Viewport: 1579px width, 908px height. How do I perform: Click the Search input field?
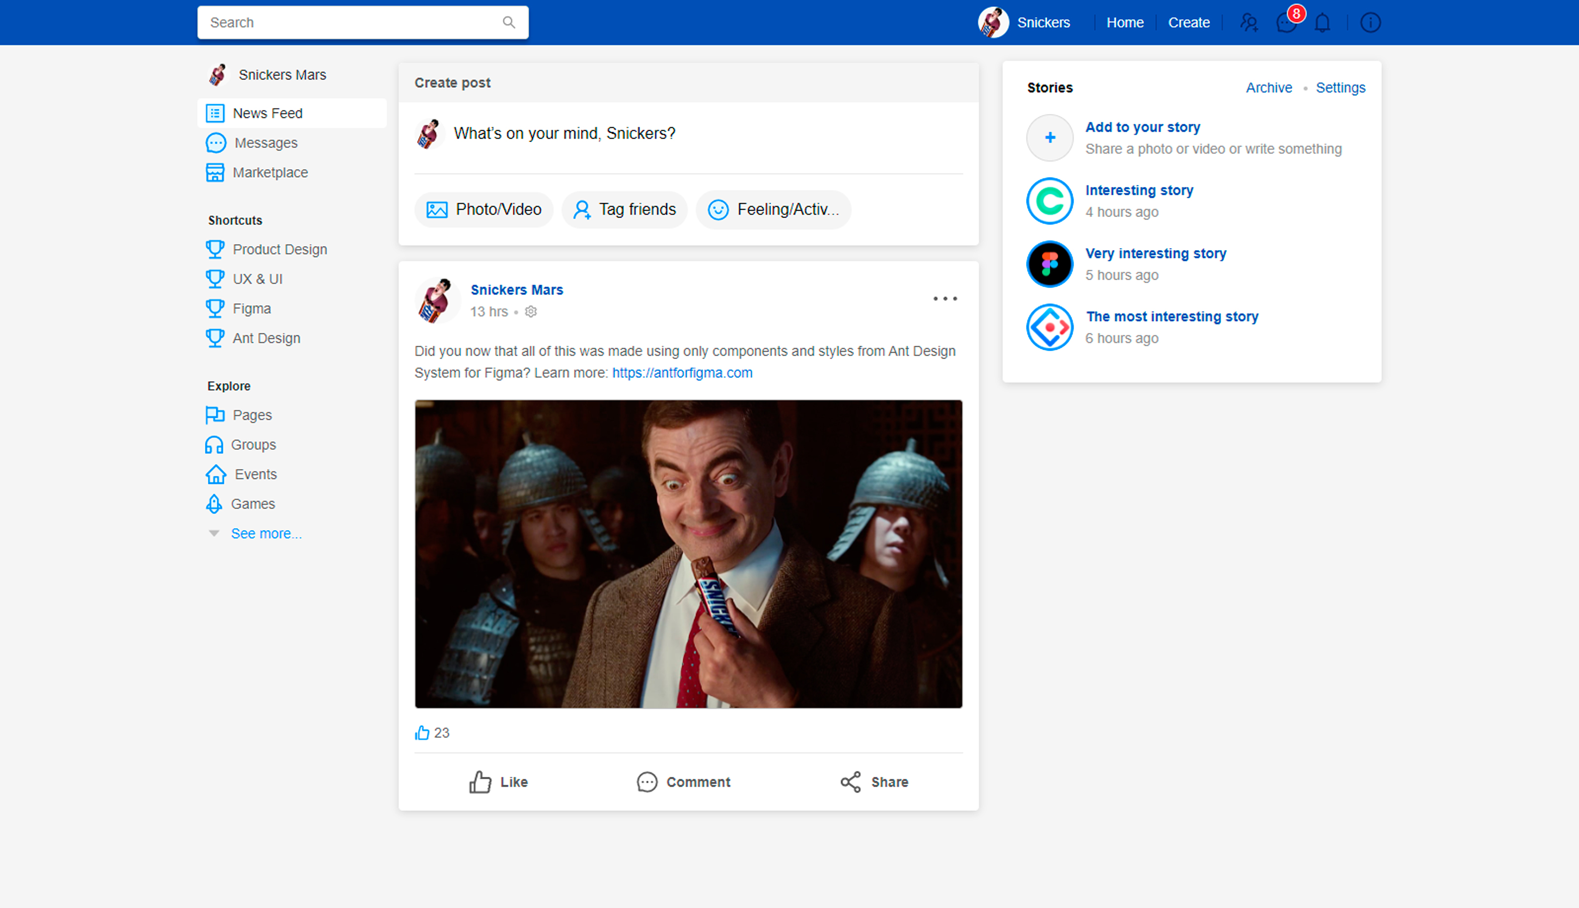coord(349,23)
